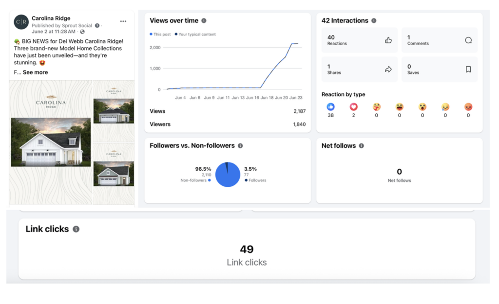
Task: Click the info icon beside Views over time
Action: click(204, 20)
